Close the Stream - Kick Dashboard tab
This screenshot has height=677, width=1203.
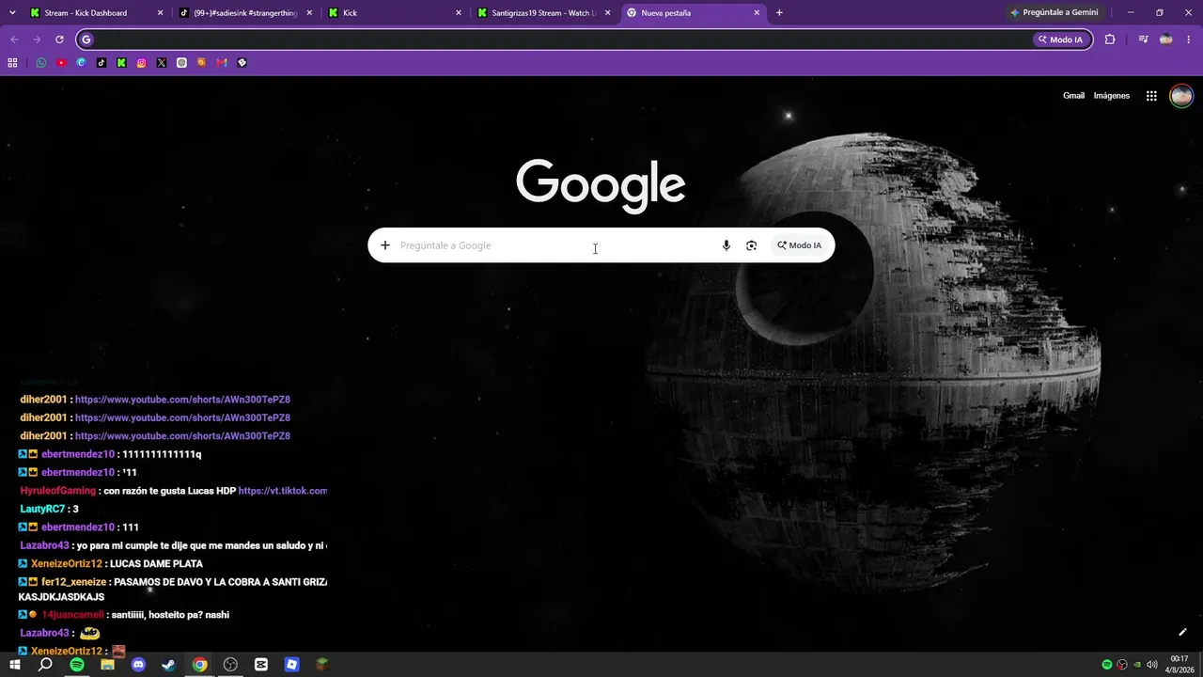pyautogui.click(x=160, y=13)
